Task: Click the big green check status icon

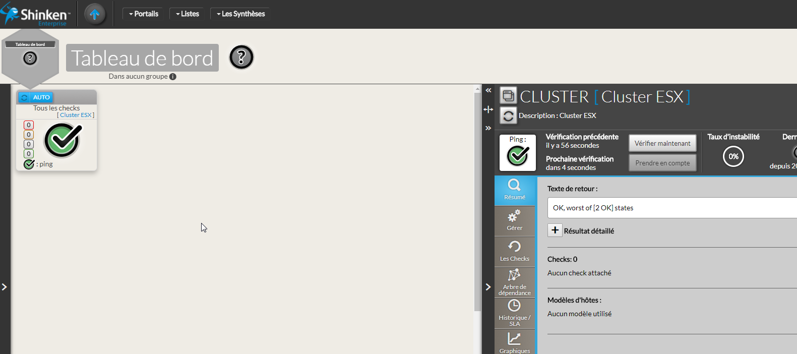Action: (x=63, y=140)
